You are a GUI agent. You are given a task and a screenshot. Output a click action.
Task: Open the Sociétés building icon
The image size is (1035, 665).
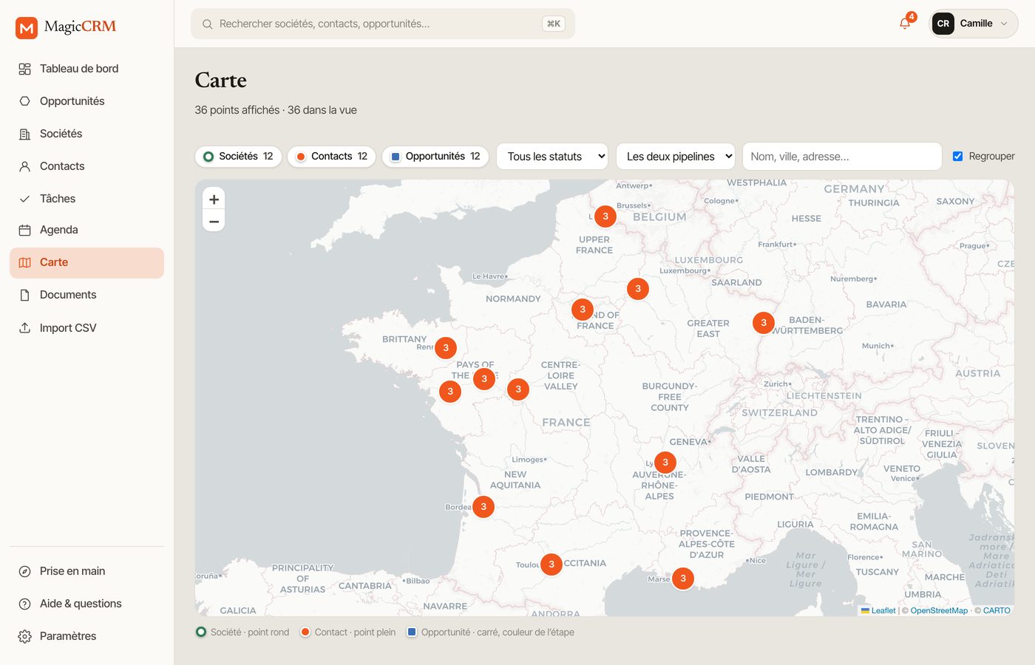tap(24, 134)
